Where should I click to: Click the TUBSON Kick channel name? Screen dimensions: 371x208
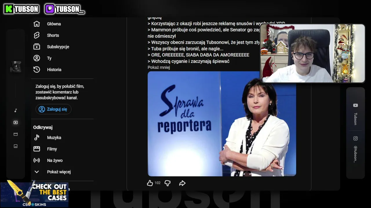click(26, 9)
